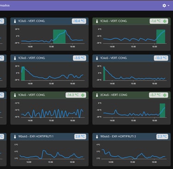The width and height of the screenshot is (173, 169).
Task: Open the 1C2aS - VERT. CONG. card title
Action: (31, 21)
